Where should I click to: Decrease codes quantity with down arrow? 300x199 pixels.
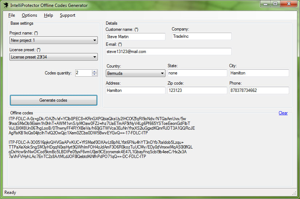(x=95, y=74)
